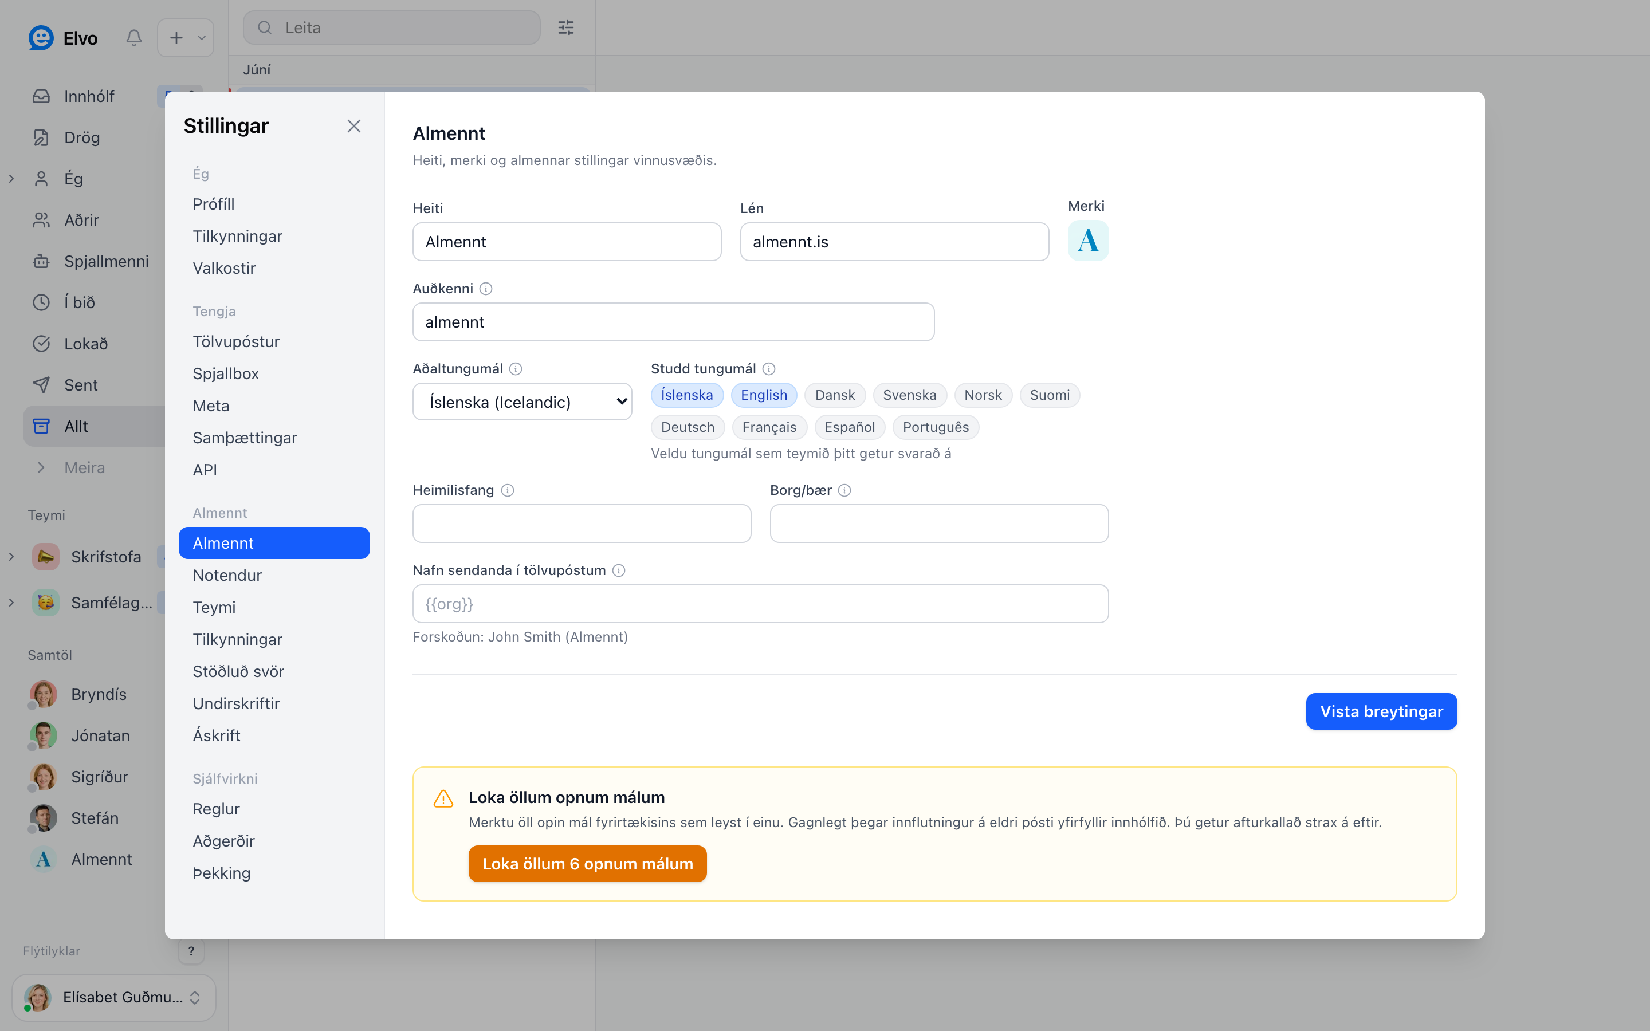Image resolution: width=1650 pixels, height=1031 pixels.
Task: Toggle Norsk supported language
Action: click(983, 395)
